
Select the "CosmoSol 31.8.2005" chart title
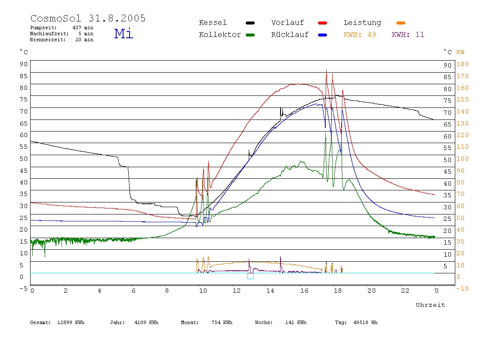pyautogui.click(x=88, y=18)
